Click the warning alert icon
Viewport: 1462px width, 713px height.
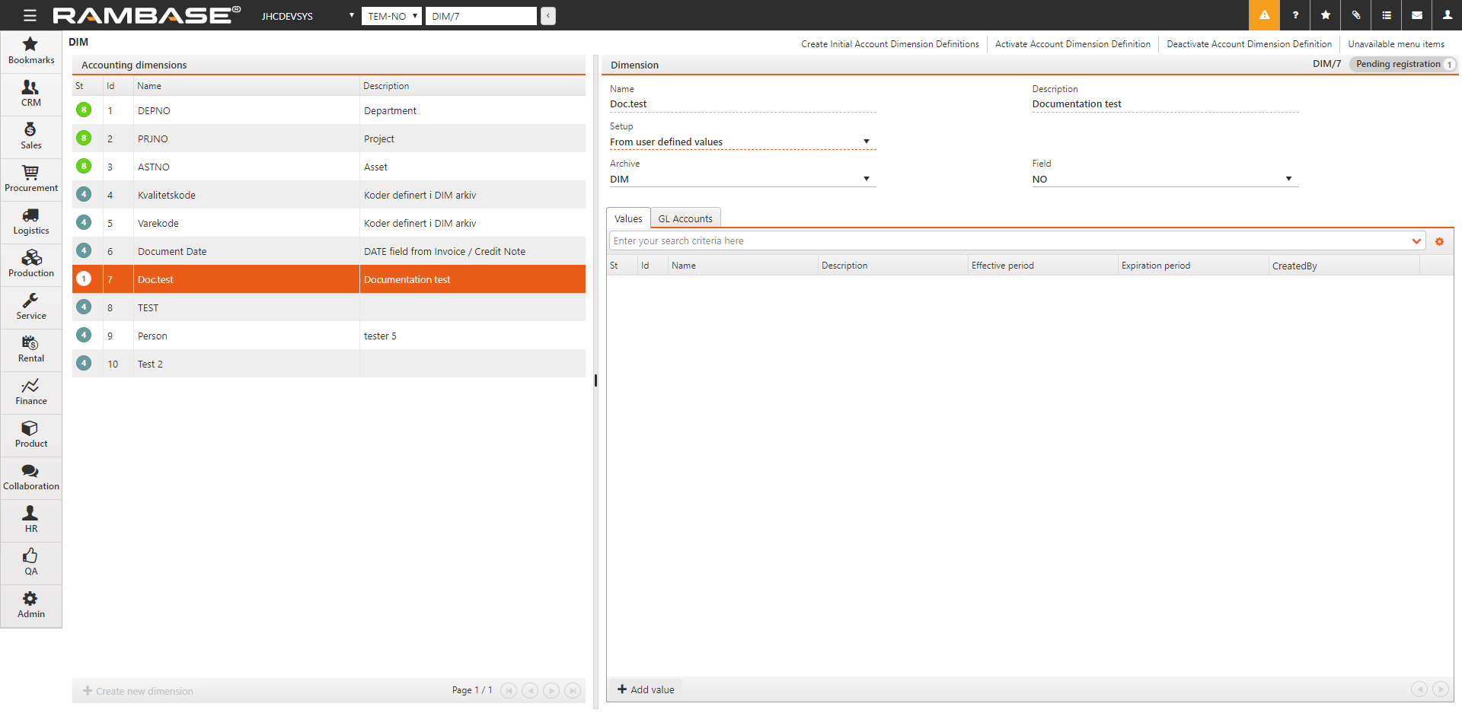(1264, 15)
